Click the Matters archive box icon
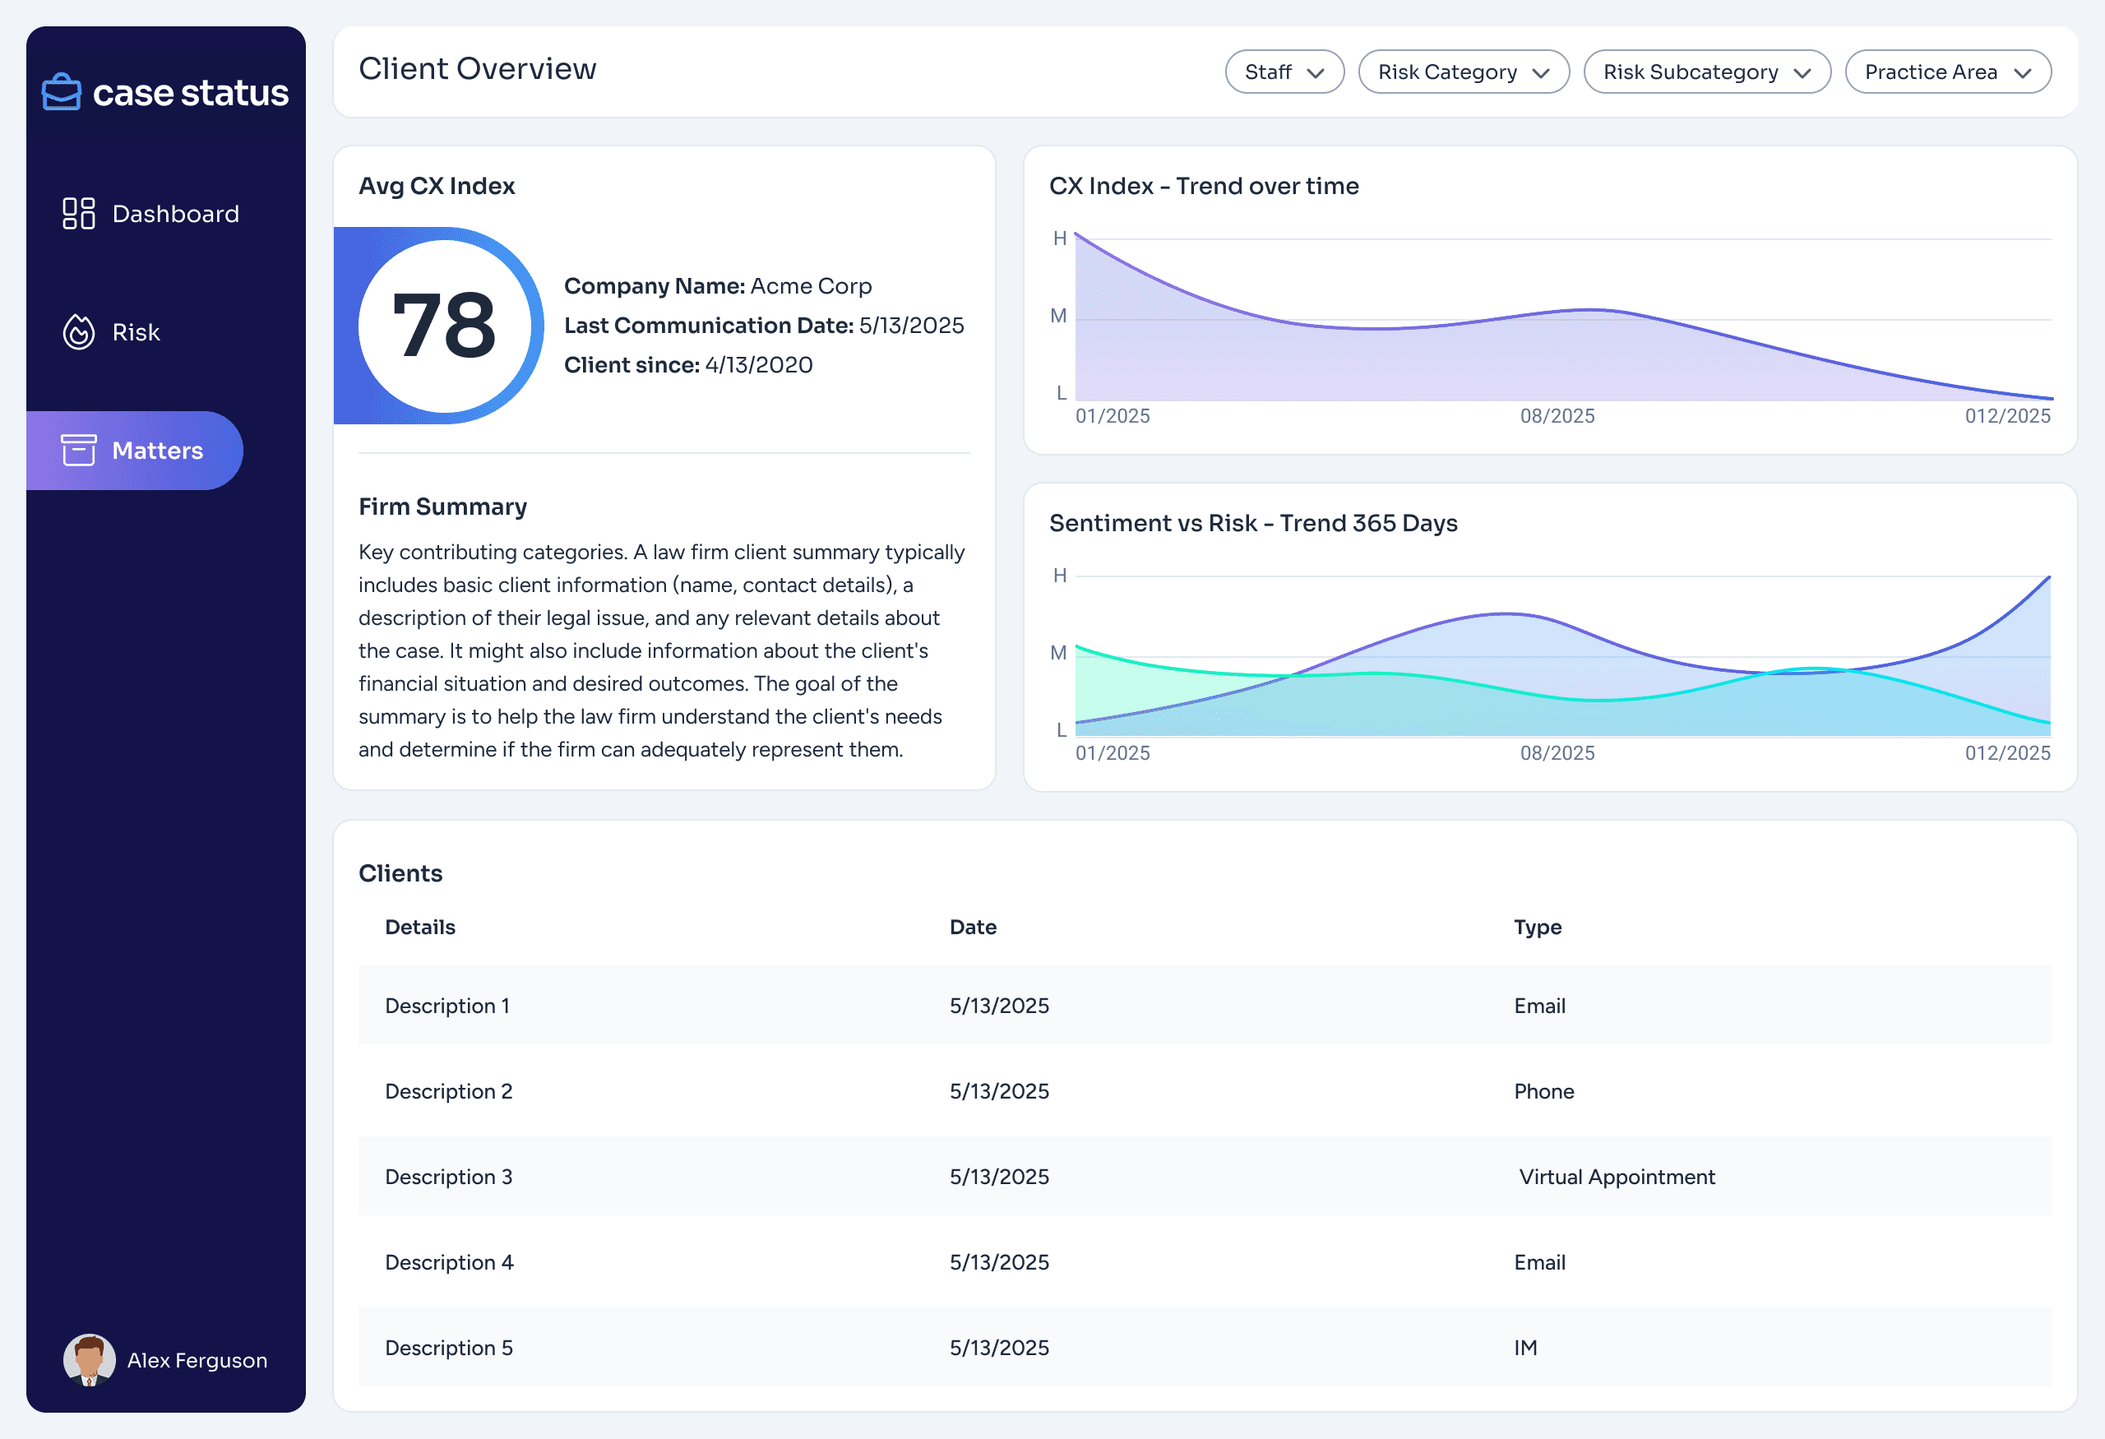Image resolution: width=2105 pixels, height=1439 pixels. [79, 450]
